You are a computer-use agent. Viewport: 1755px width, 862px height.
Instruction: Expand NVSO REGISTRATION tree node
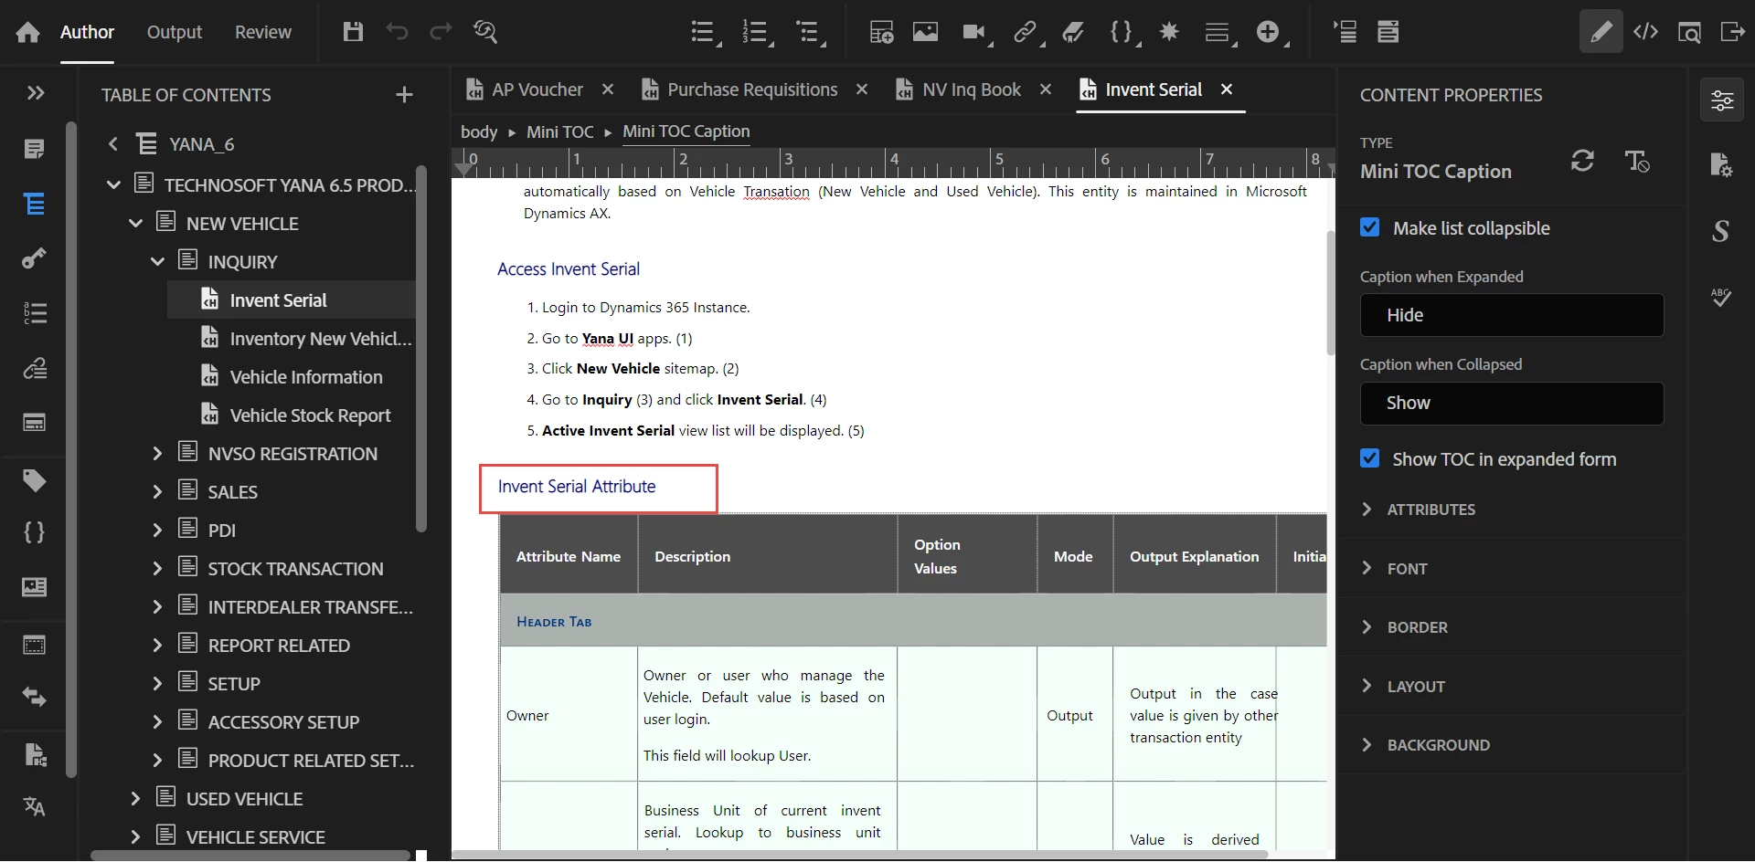[157, 454]
